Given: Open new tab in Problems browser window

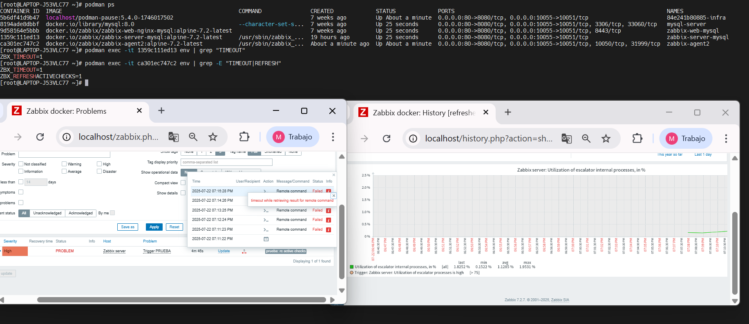Looking at the screenshot, I should [x=161, y=110].
